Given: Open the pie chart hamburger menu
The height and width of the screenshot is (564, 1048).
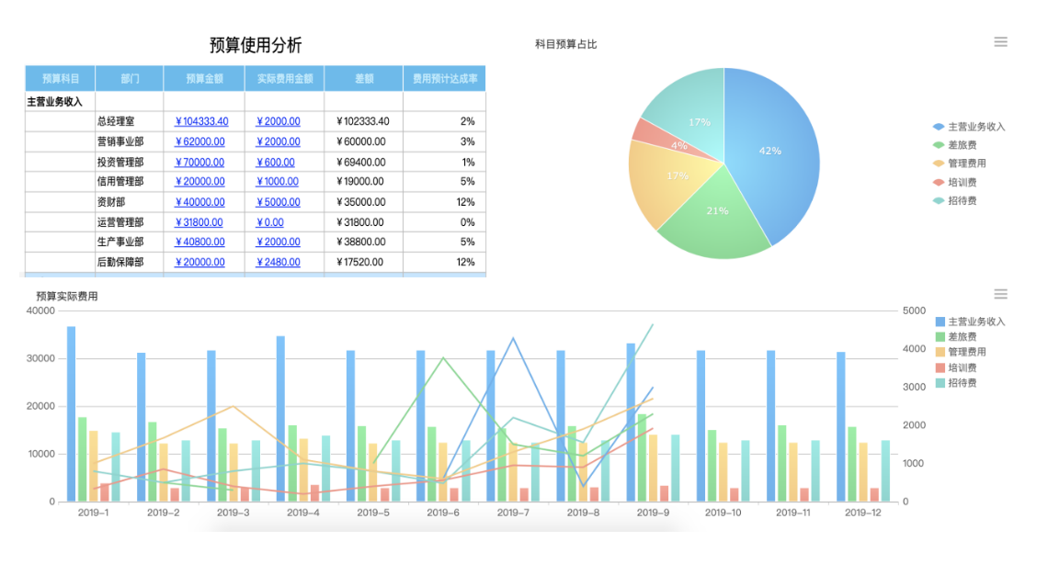Looking at the screenshot, I should tap(1000, 41).
